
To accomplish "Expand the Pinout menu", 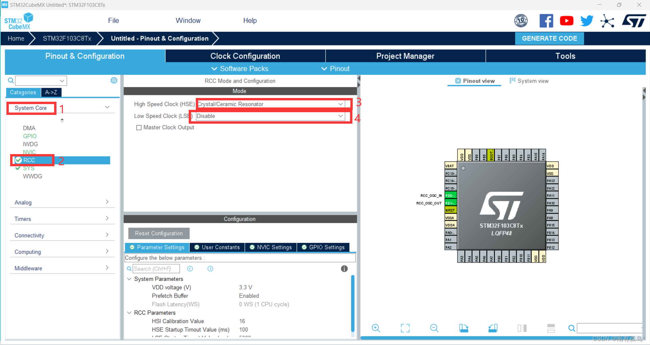I will (x=335, y=69).
